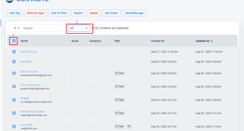Sort by the Created At column header

[x=158, y=41]
